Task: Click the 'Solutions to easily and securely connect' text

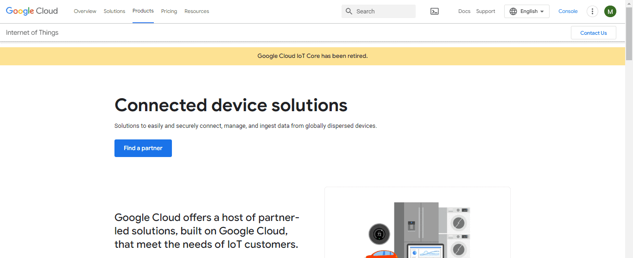Action: (x=246, y=126)
